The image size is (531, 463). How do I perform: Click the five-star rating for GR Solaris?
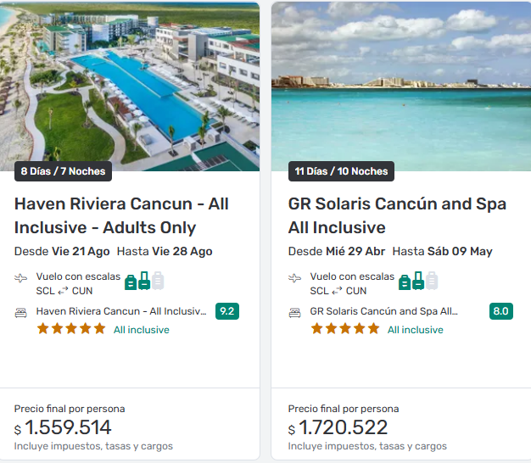pyautogui.click(x=345, y=329)
